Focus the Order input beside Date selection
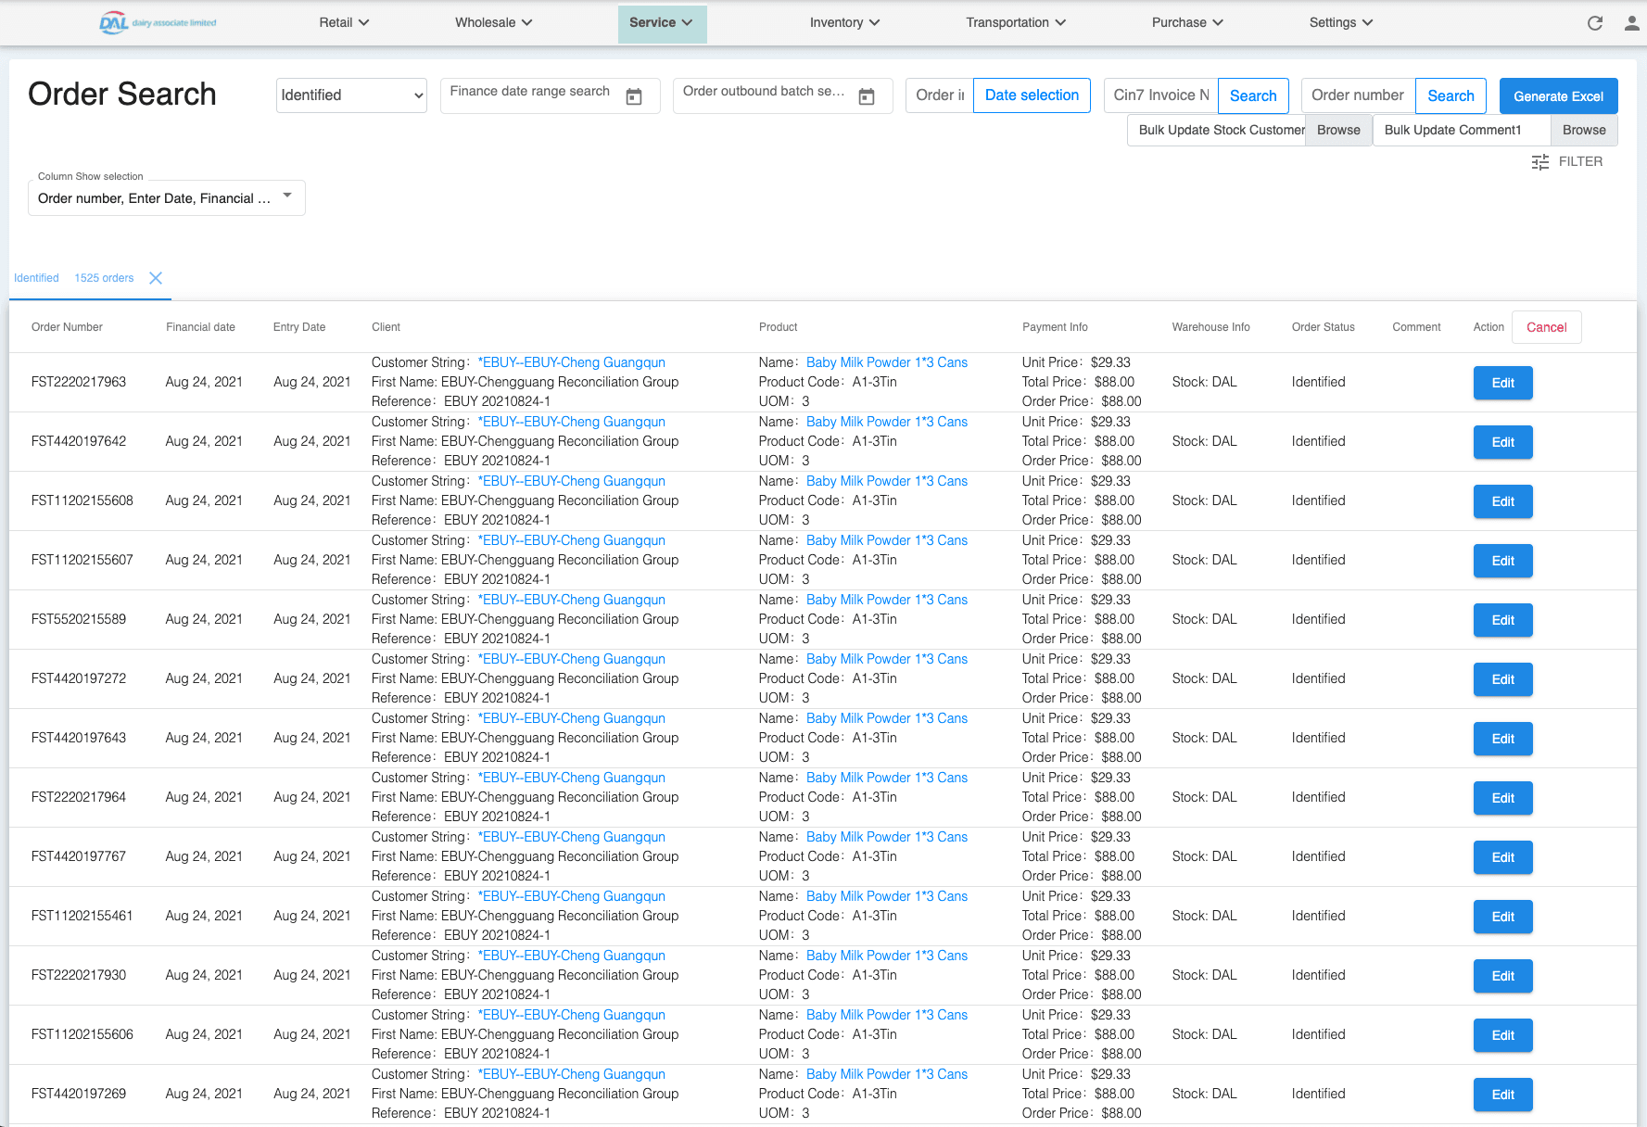 point(940,95)
